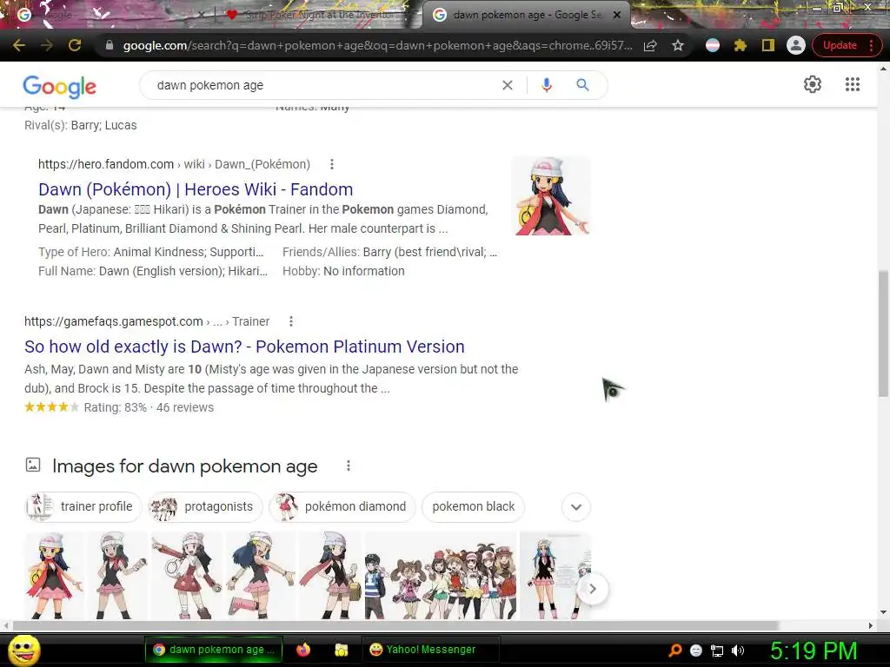Click the red Update button
Image resolution: width=890 pixels, height=667 pixels.
point(839,45)
